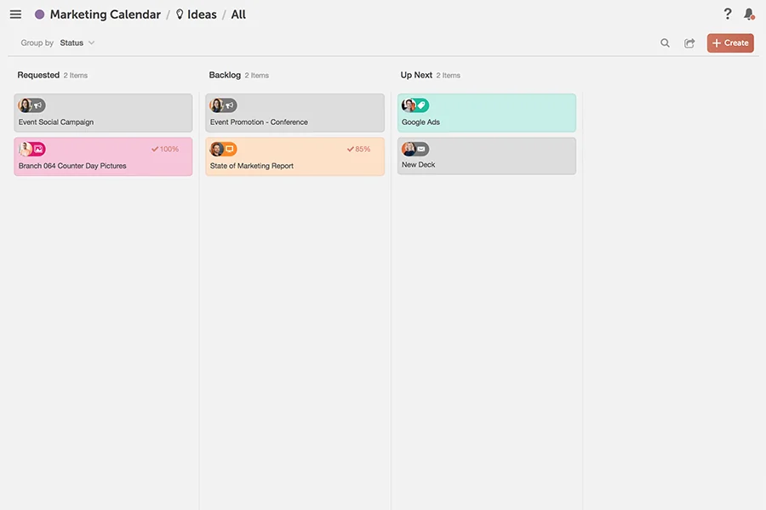Click the search magnifier icon
Image resolution: width=766 pixels, height=510 pixels.
665,42
